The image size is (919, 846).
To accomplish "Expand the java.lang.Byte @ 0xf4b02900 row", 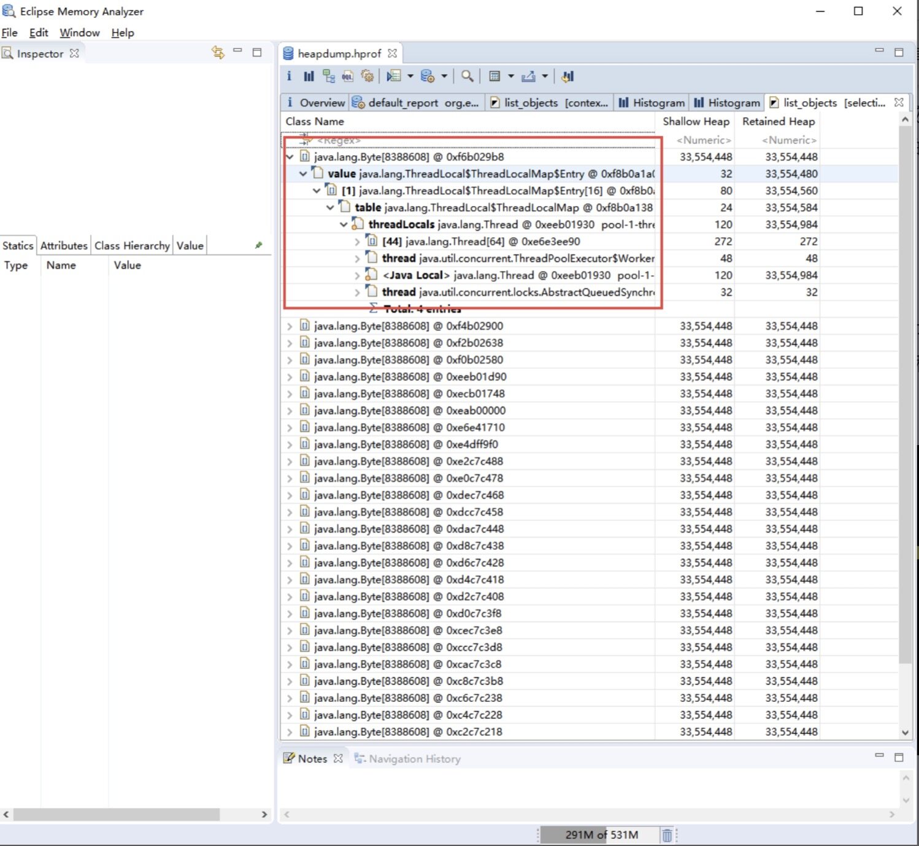I will point(290,326).
